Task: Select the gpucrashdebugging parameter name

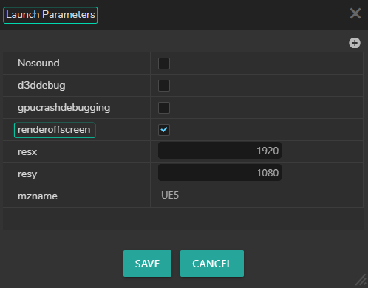Action: click(64, 108)
